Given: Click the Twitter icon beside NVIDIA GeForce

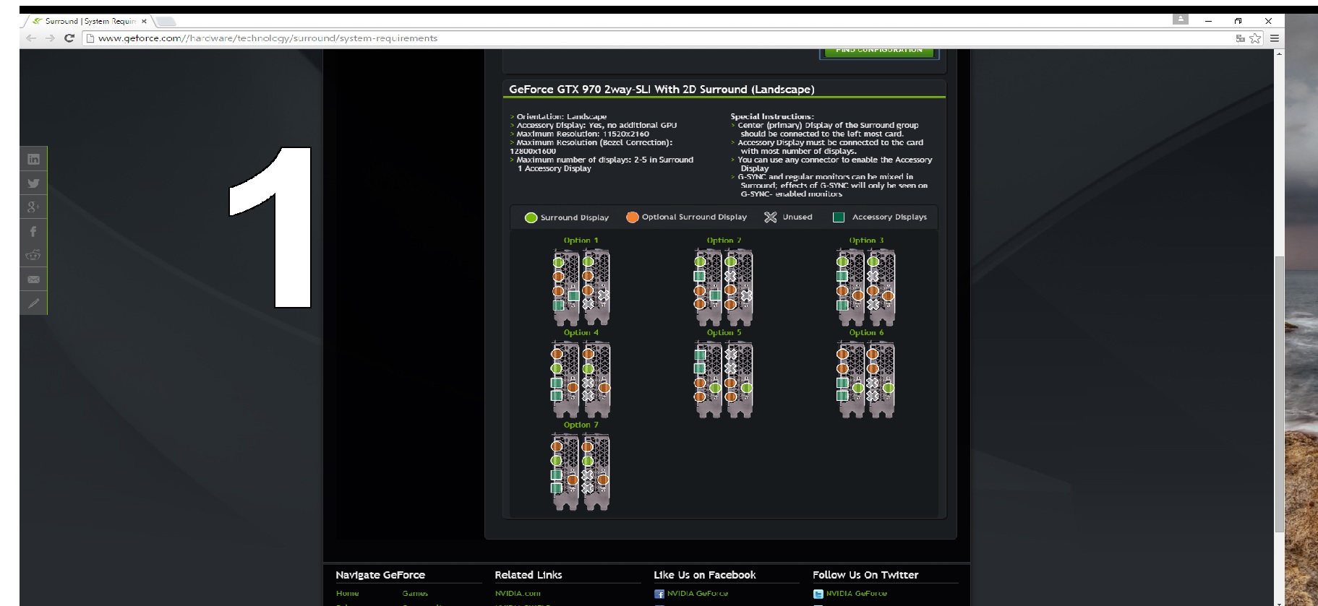Looking at the screenshot, I should 818,594.
